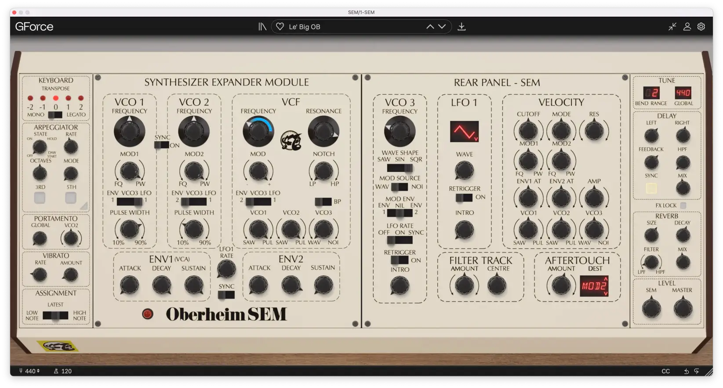The width and height of the screenshot is (723, 388).
Task: Click the VCF Frequency knob
Action: click(x=258, y=132)
